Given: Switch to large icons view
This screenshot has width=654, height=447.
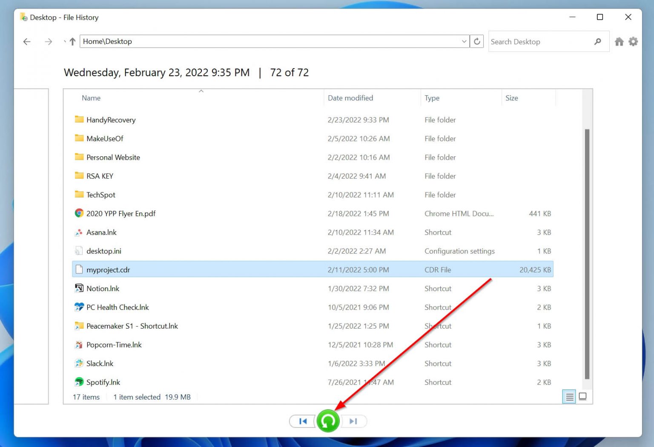Looking at the screenshot, I should pos(582,396).
